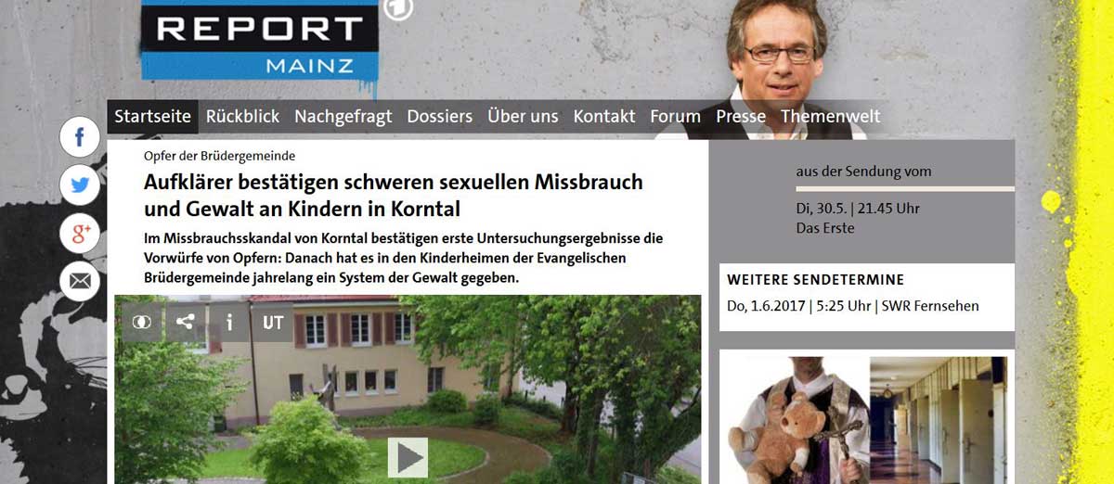The height and width of the screenshot is (484, 1114).
Task: Open the Startseite tab
Action: [x=153, y=117]
